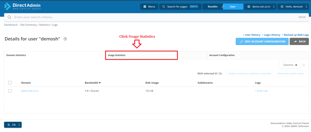Image resolution: width=311 pixels, height=132 pixels.
Task: Click the pencil icon on Edit Account Configuration
Action: (x=241, y=42)
